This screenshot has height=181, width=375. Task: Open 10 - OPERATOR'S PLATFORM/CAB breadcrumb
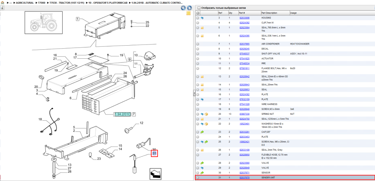pos(108,3)
